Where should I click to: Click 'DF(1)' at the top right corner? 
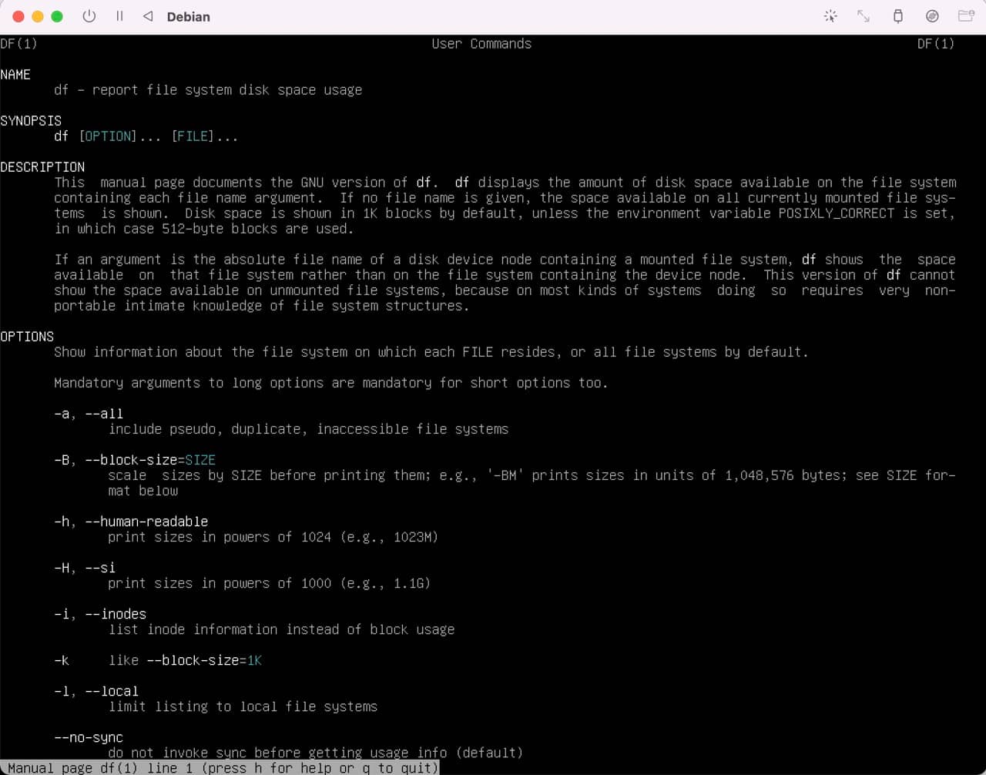coord(936,44)
